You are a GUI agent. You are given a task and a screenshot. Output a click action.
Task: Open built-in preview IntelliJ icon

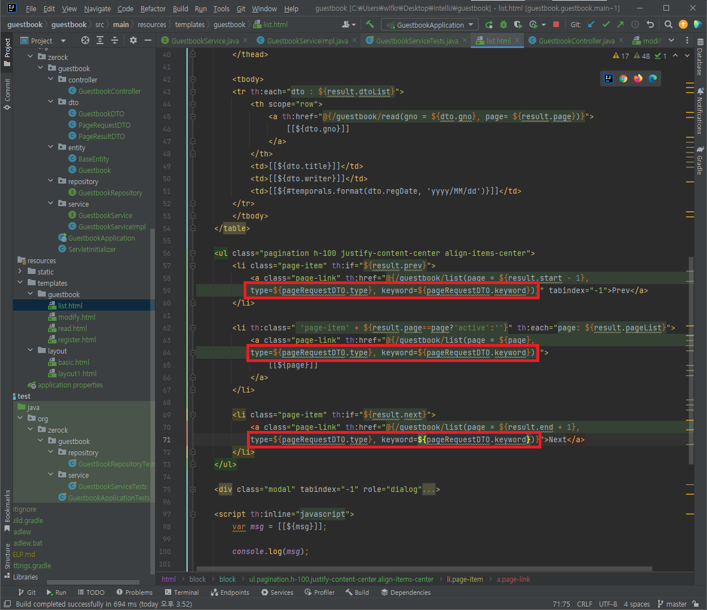coord(609,79)
